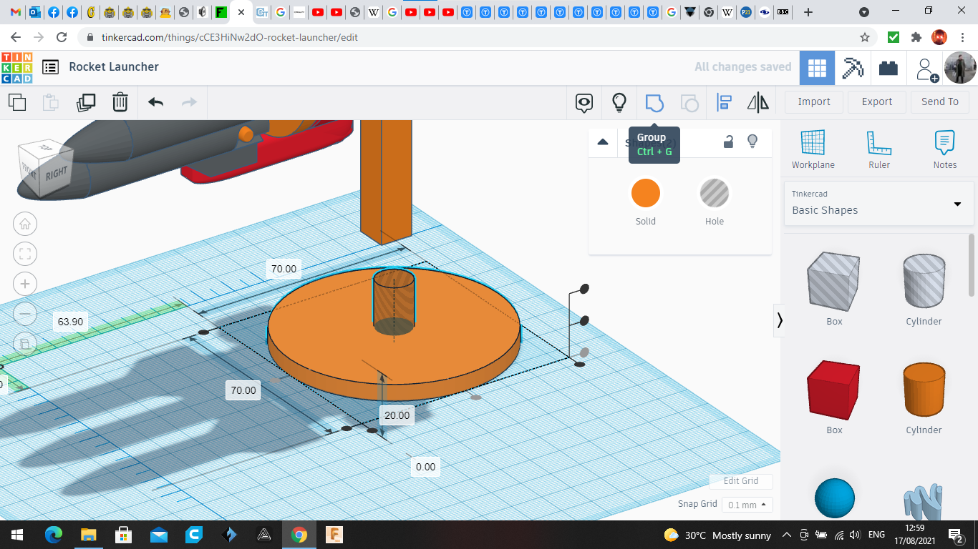
Task: Open the Workplane tool
Action: point(813,149)
